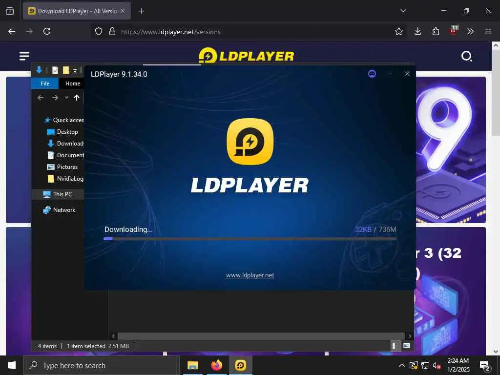Viewport: 500px width, 375px height.
Task: Reload the page in Firefox
Action: tap(47, 31)
